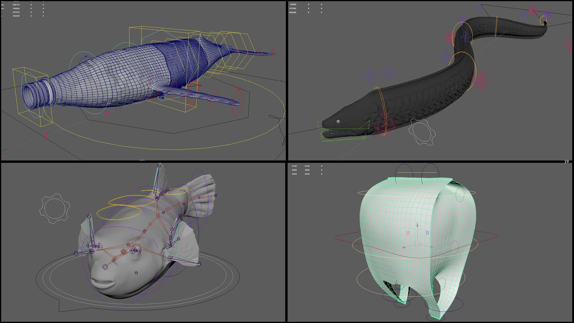Click the blue square manipulator handle on tooth

pyautogui.click(x=427, y=233)
